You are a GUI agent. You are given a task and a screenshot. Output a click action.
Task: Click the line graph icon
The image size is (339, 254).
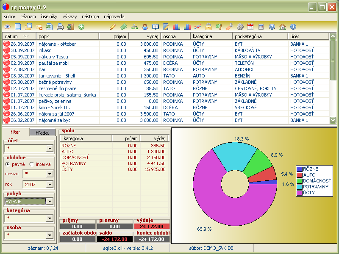(198, 27)
